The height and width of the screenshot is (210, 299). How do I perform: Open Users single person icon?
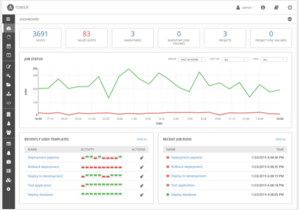9,123
